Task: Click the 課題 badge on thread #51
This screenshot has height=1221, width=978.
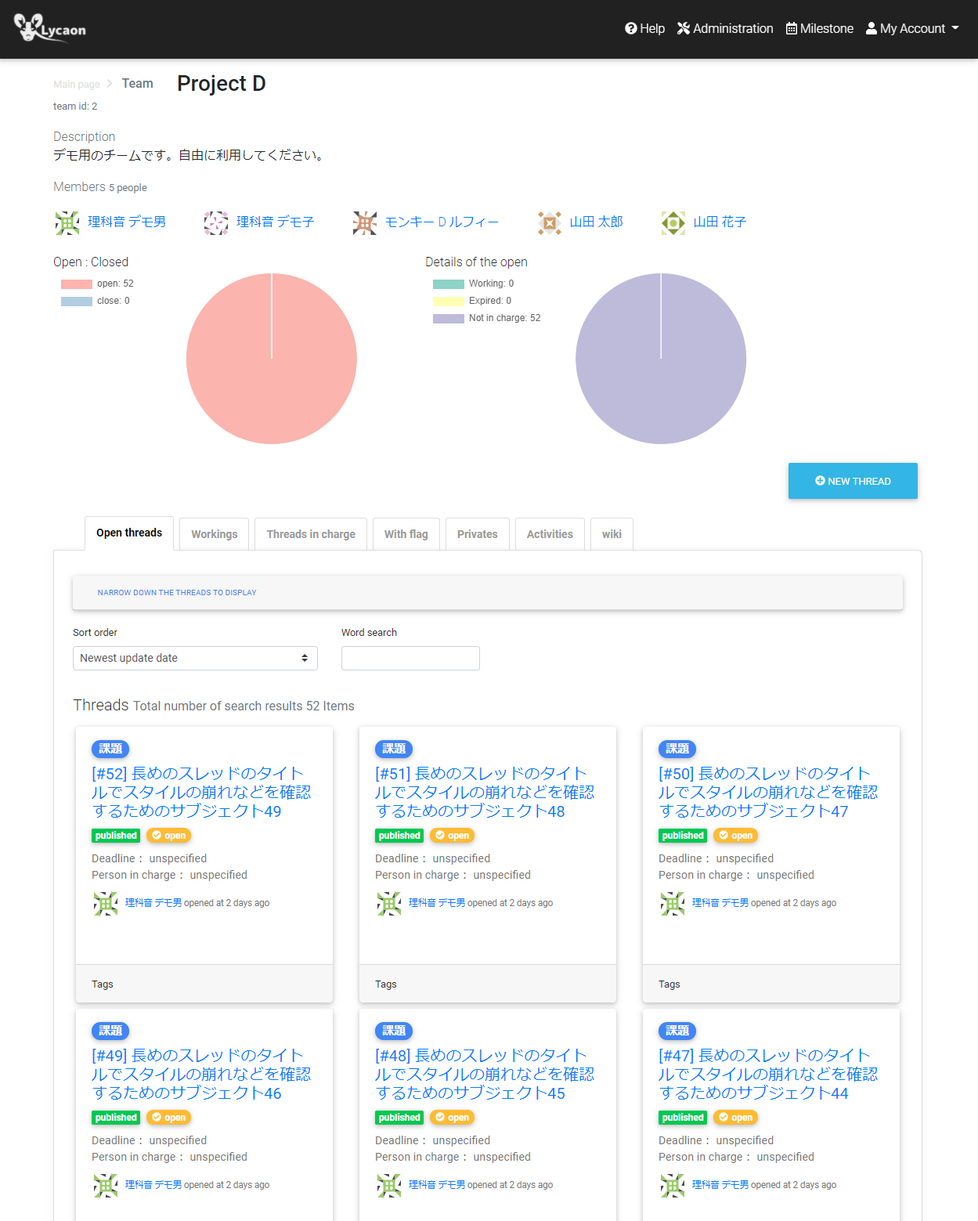Action: pos(394,749)
